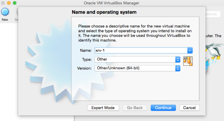The image size is (224, 121).
Task: Click the 'Name and operating system' heading
Action: coord(104,12)
